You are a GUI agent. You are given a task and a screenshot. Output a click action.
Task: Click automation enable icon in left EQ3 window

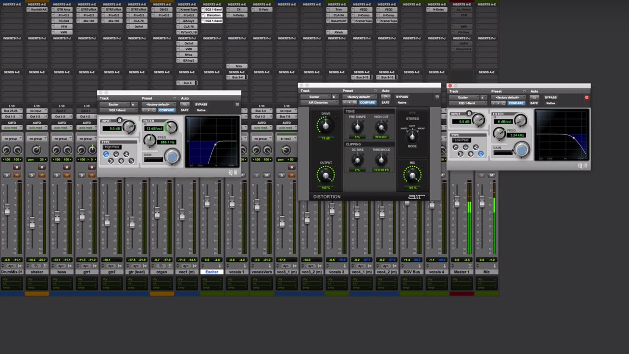click(185, 104)
